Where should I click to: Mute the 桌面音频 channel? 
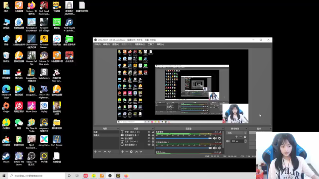(x=215, y=138)
